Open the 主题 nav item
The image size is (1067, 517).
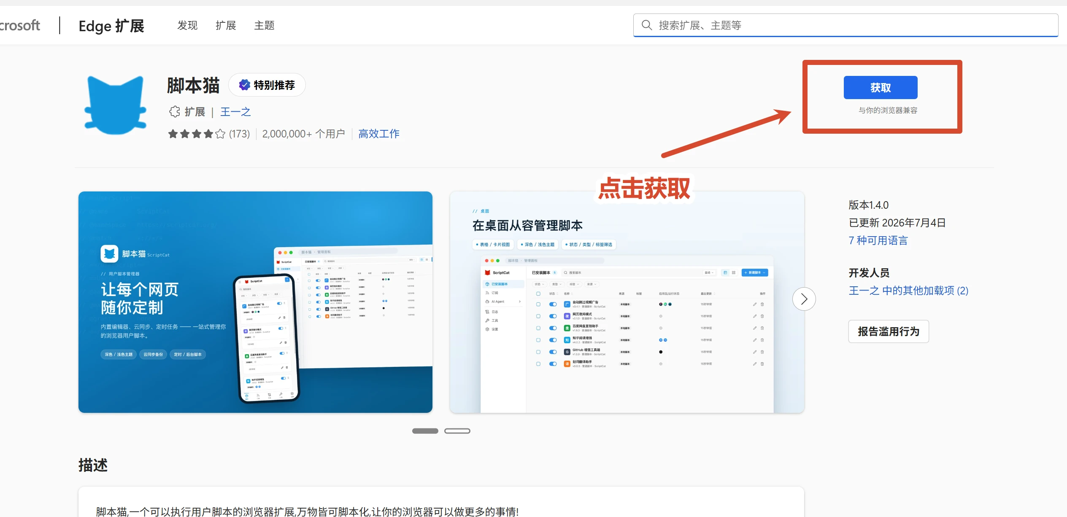point(265,25)
